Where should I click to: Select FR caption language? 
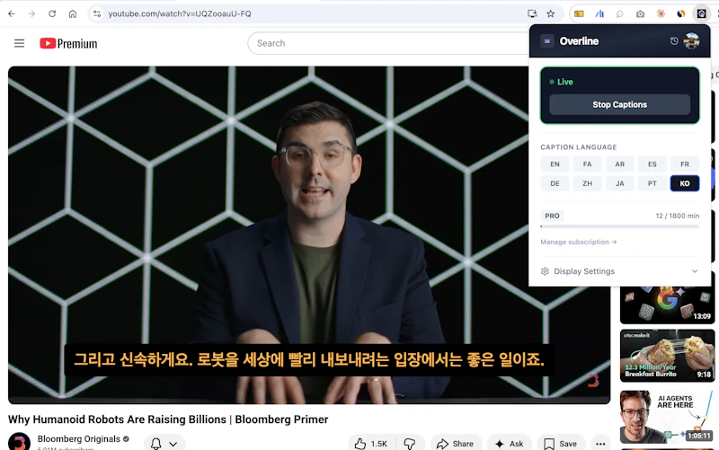[685, 164]
